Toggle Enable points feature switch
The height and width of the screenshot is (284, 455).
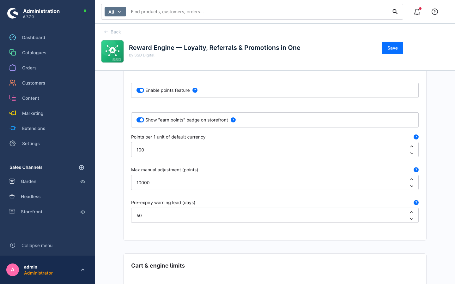click(x=140, y=90)
